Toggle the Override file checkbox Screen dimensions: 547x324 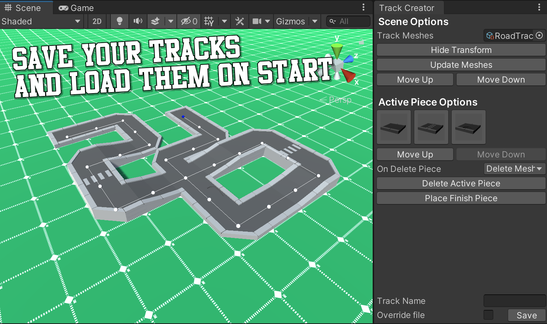(488, 315)
